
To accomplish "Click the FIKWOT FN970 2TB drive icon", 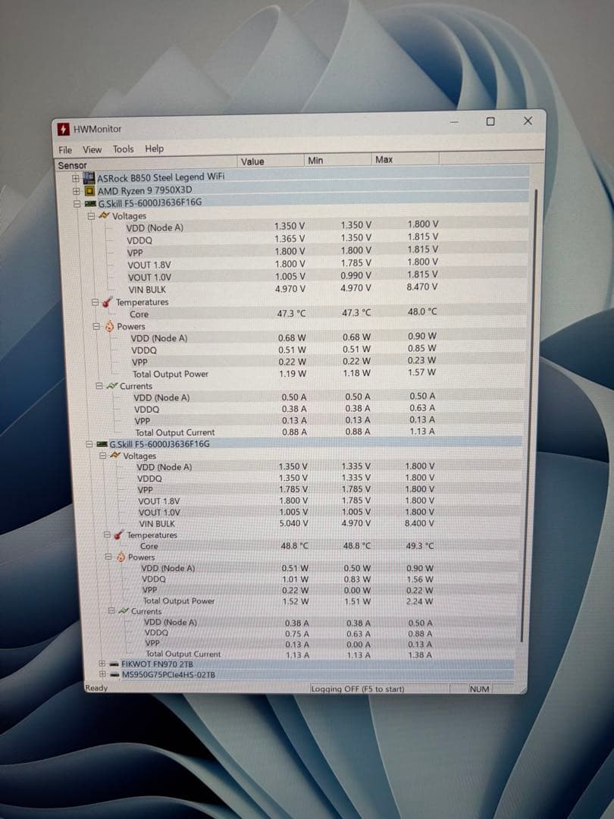I will coord(114,664).
